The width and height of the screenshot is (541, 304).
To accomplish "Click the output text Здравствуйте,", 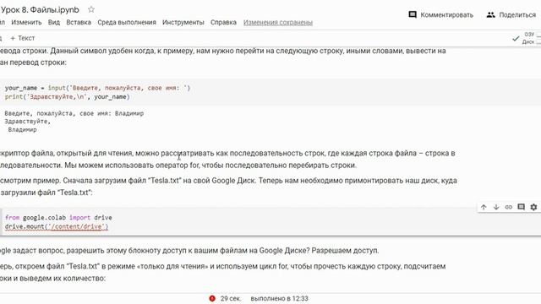I will coord(28,122).
